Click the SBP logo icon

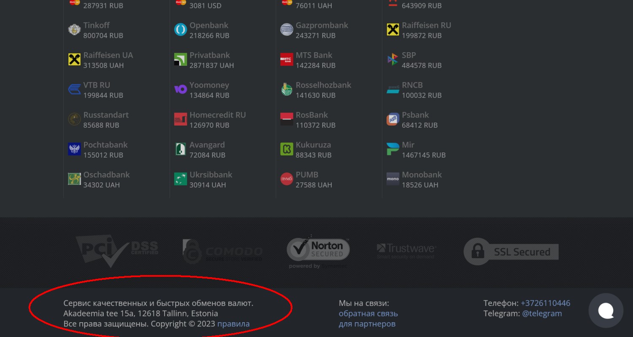(x=393, y=59)
